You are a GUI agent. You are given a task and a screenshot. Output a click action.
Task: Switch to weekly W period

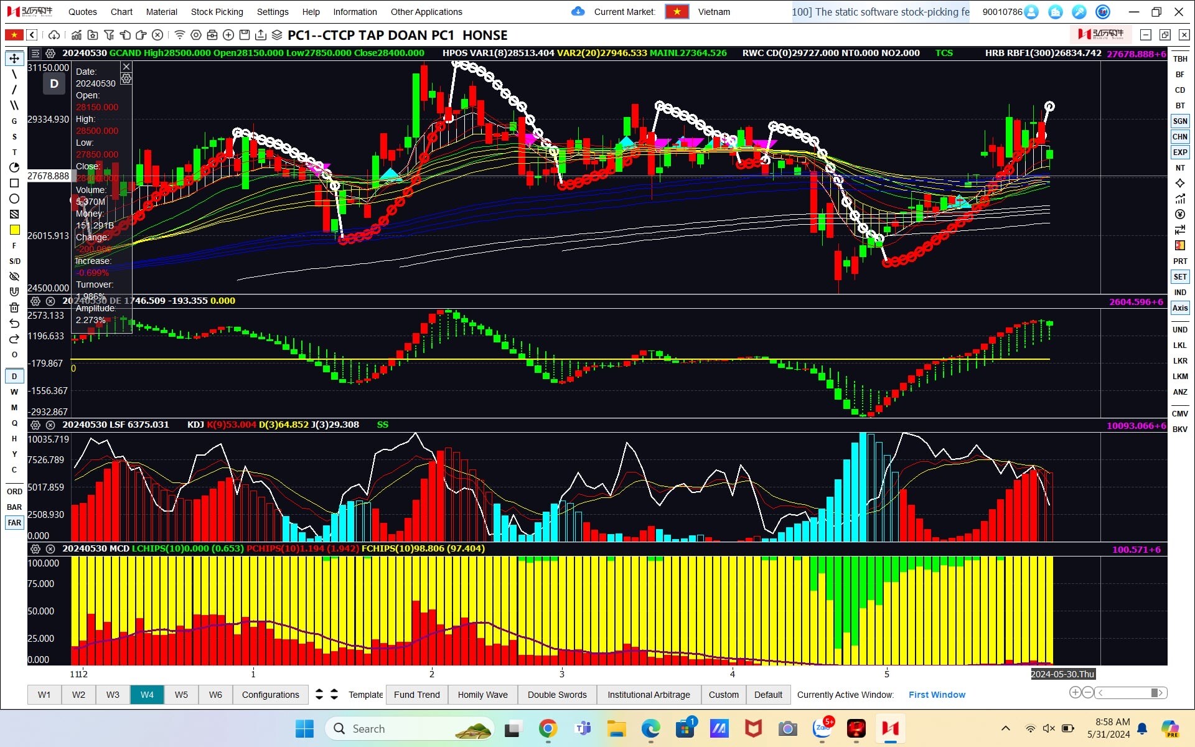click(x=14, y=392)
